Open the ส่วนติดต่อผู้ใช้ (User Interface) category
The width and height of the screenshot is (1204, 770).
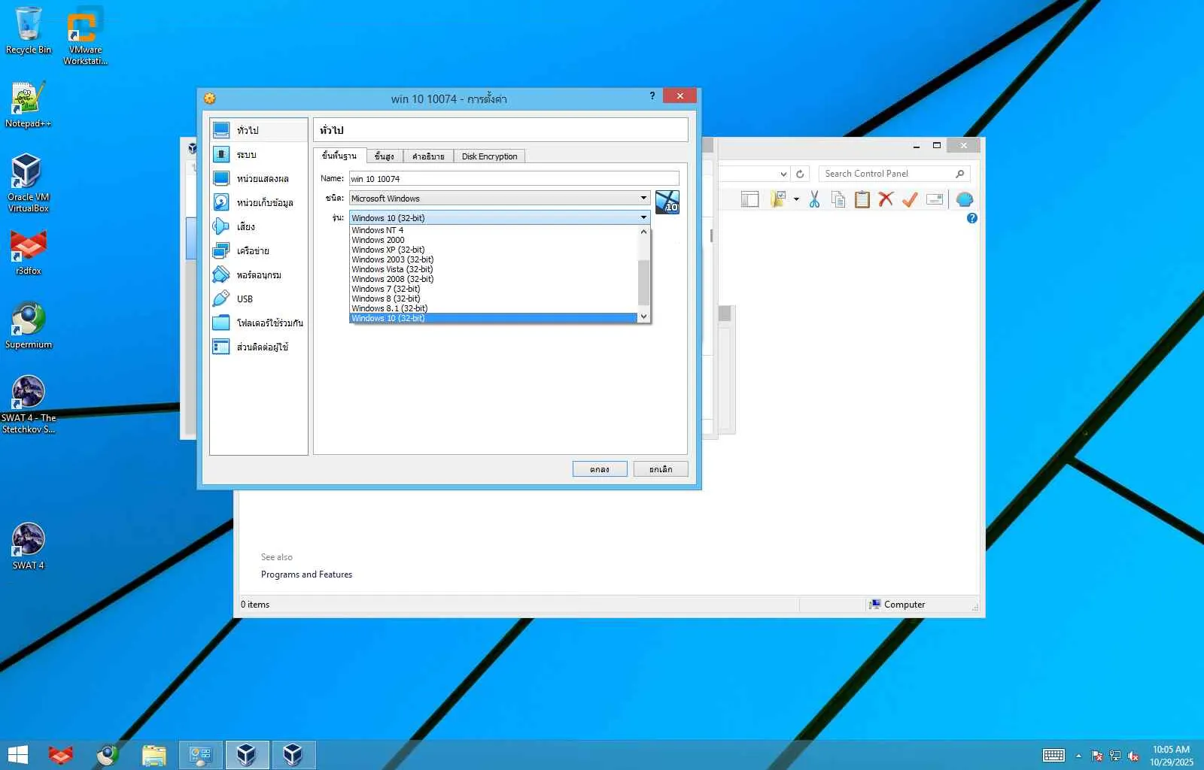pyautogui.click(x=258, y=347)
